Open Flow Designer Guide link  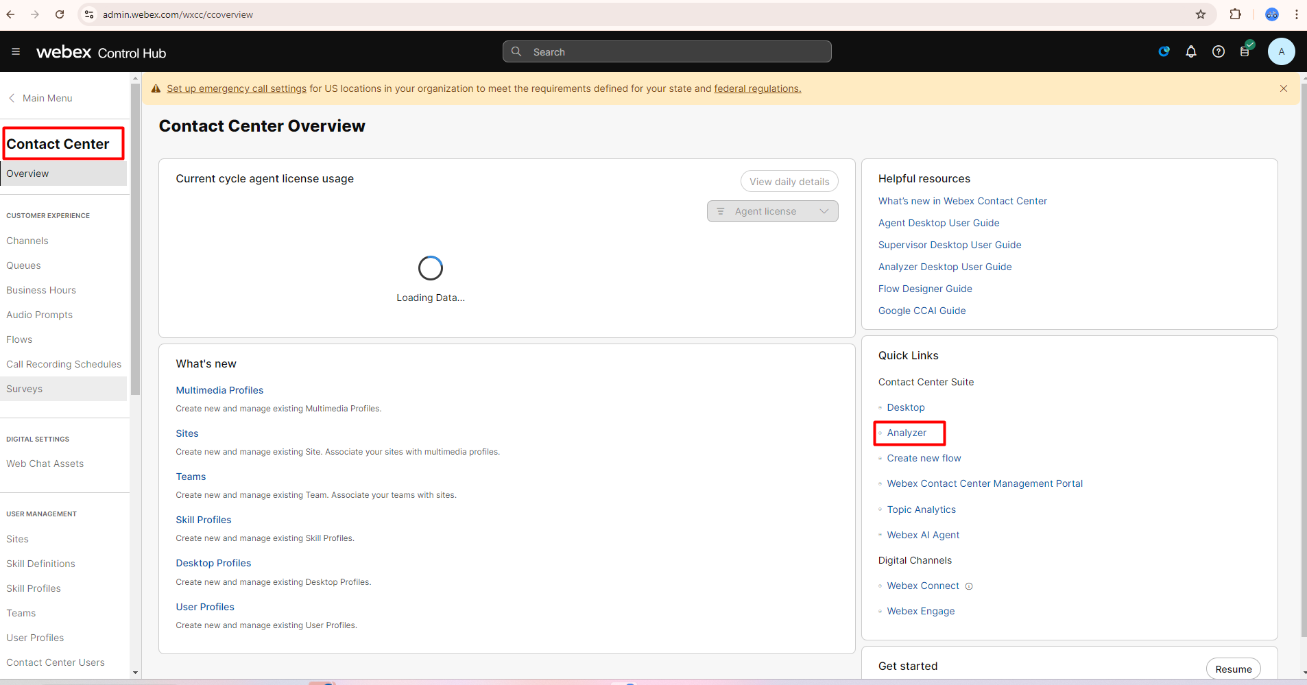925,289
